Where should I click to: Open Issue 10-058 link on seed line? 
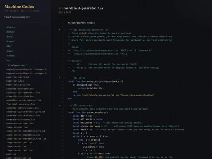click(x=111, y=130)
